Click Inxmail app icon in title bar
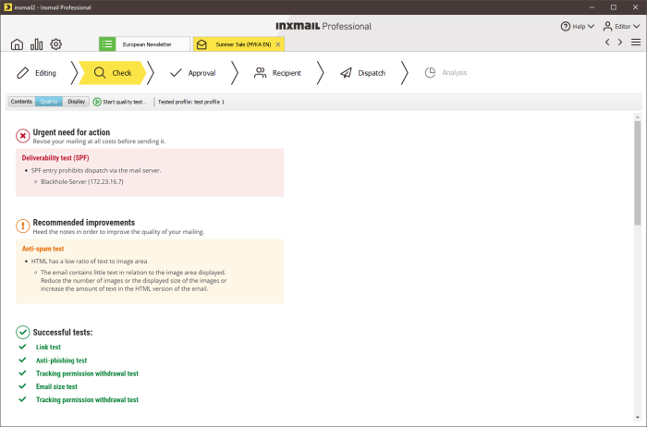 [7, 7]
